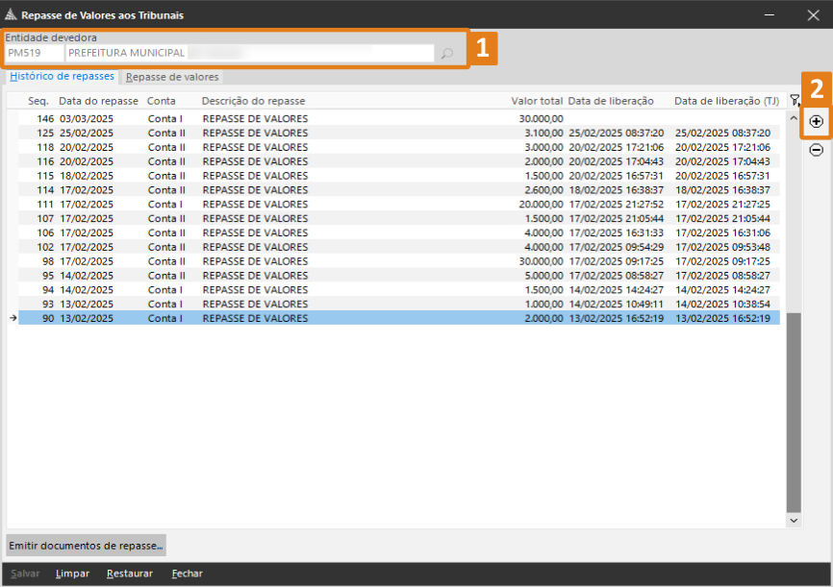Select row with Seq. 106
This screenshot has width=833, height=587.
pyautogui.click(x=399, y=233)
